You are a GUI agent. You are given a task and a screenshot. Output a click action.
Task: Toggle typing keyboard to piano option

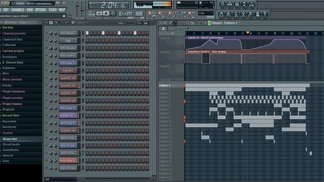(x=150, y=13)
